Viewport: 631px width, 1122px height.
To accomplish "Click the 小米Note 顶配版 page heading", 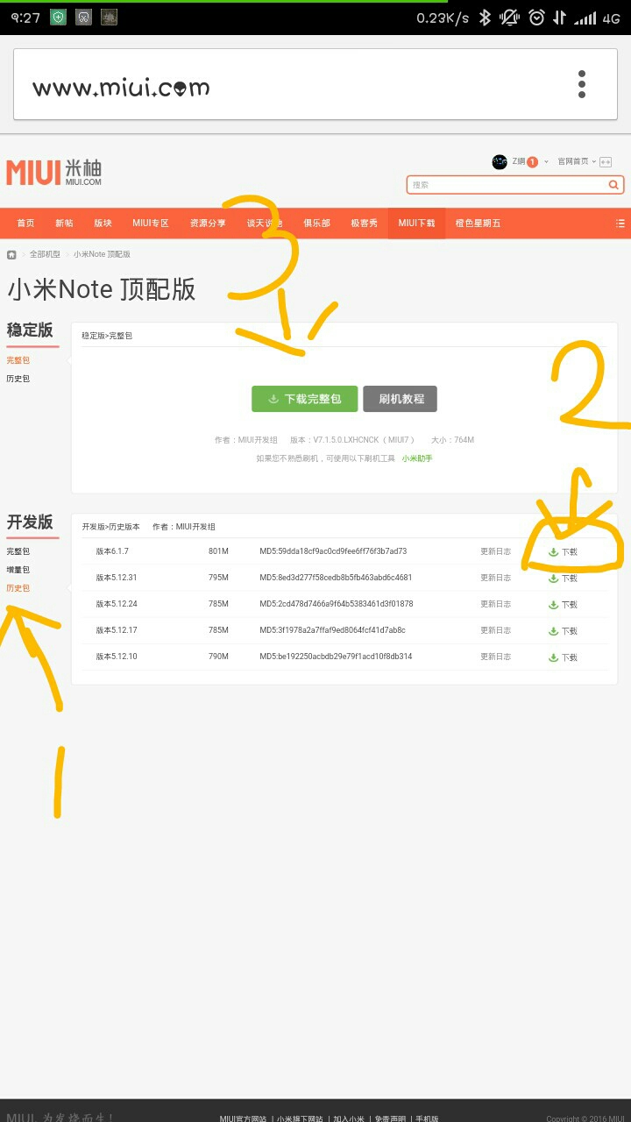I will point(102,289).
